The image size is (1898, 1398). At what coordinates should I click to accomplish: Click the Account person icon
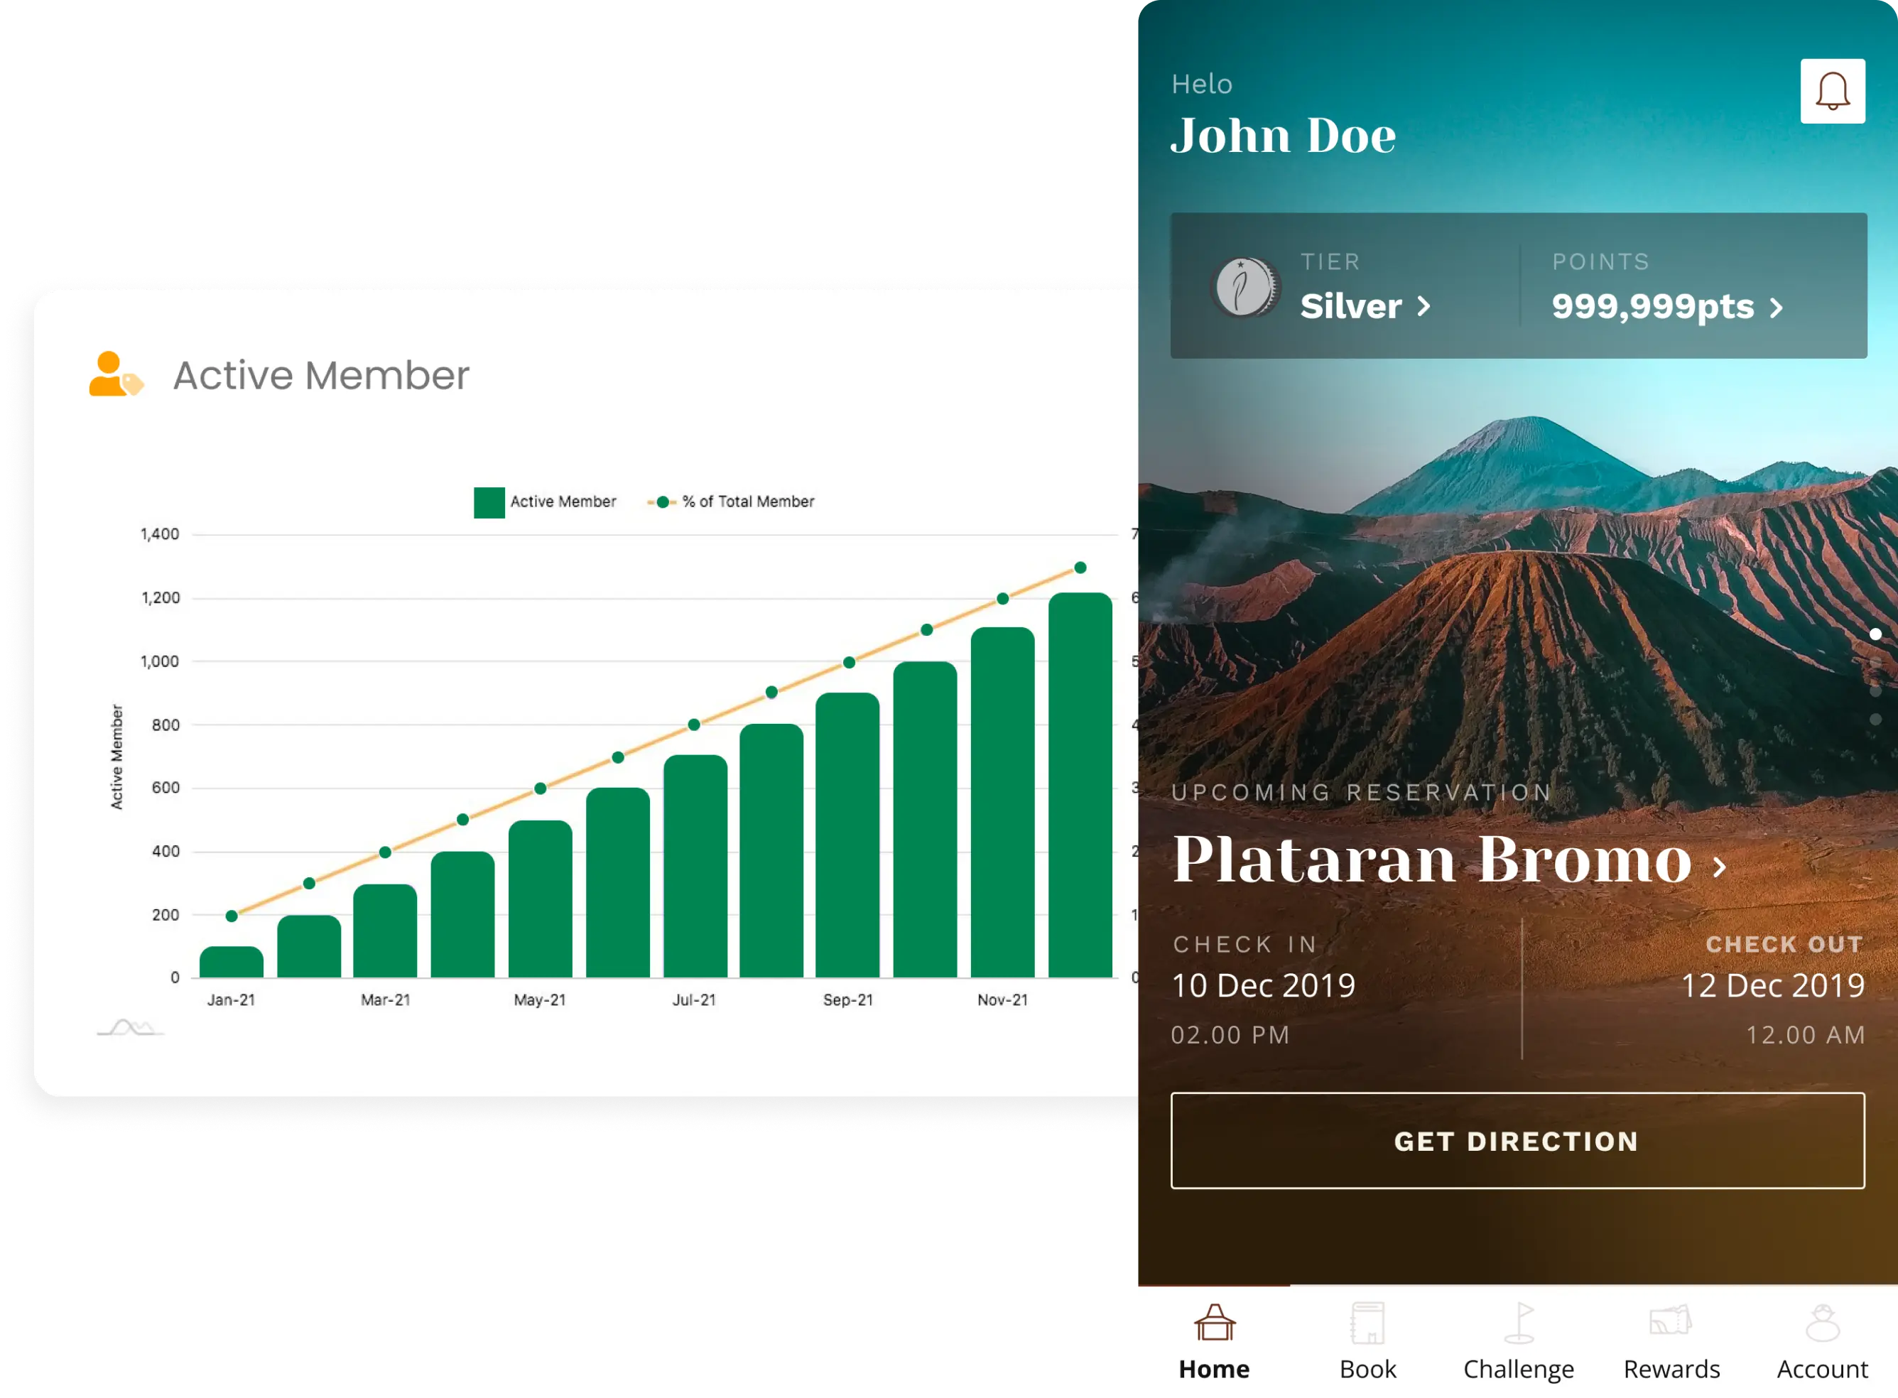coord(1823,1323)
